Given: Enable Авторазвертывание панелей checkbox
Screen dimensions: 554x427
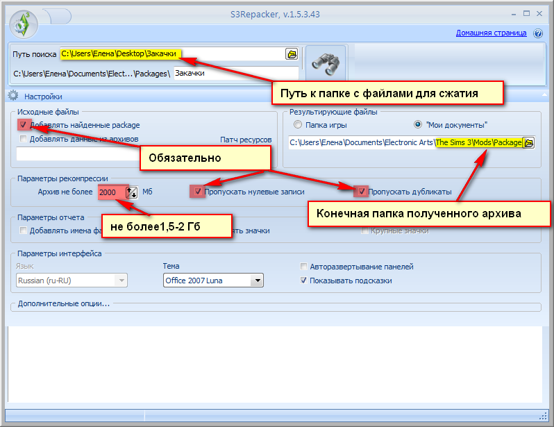Looking at the screenshot, I should coord(304,267).
